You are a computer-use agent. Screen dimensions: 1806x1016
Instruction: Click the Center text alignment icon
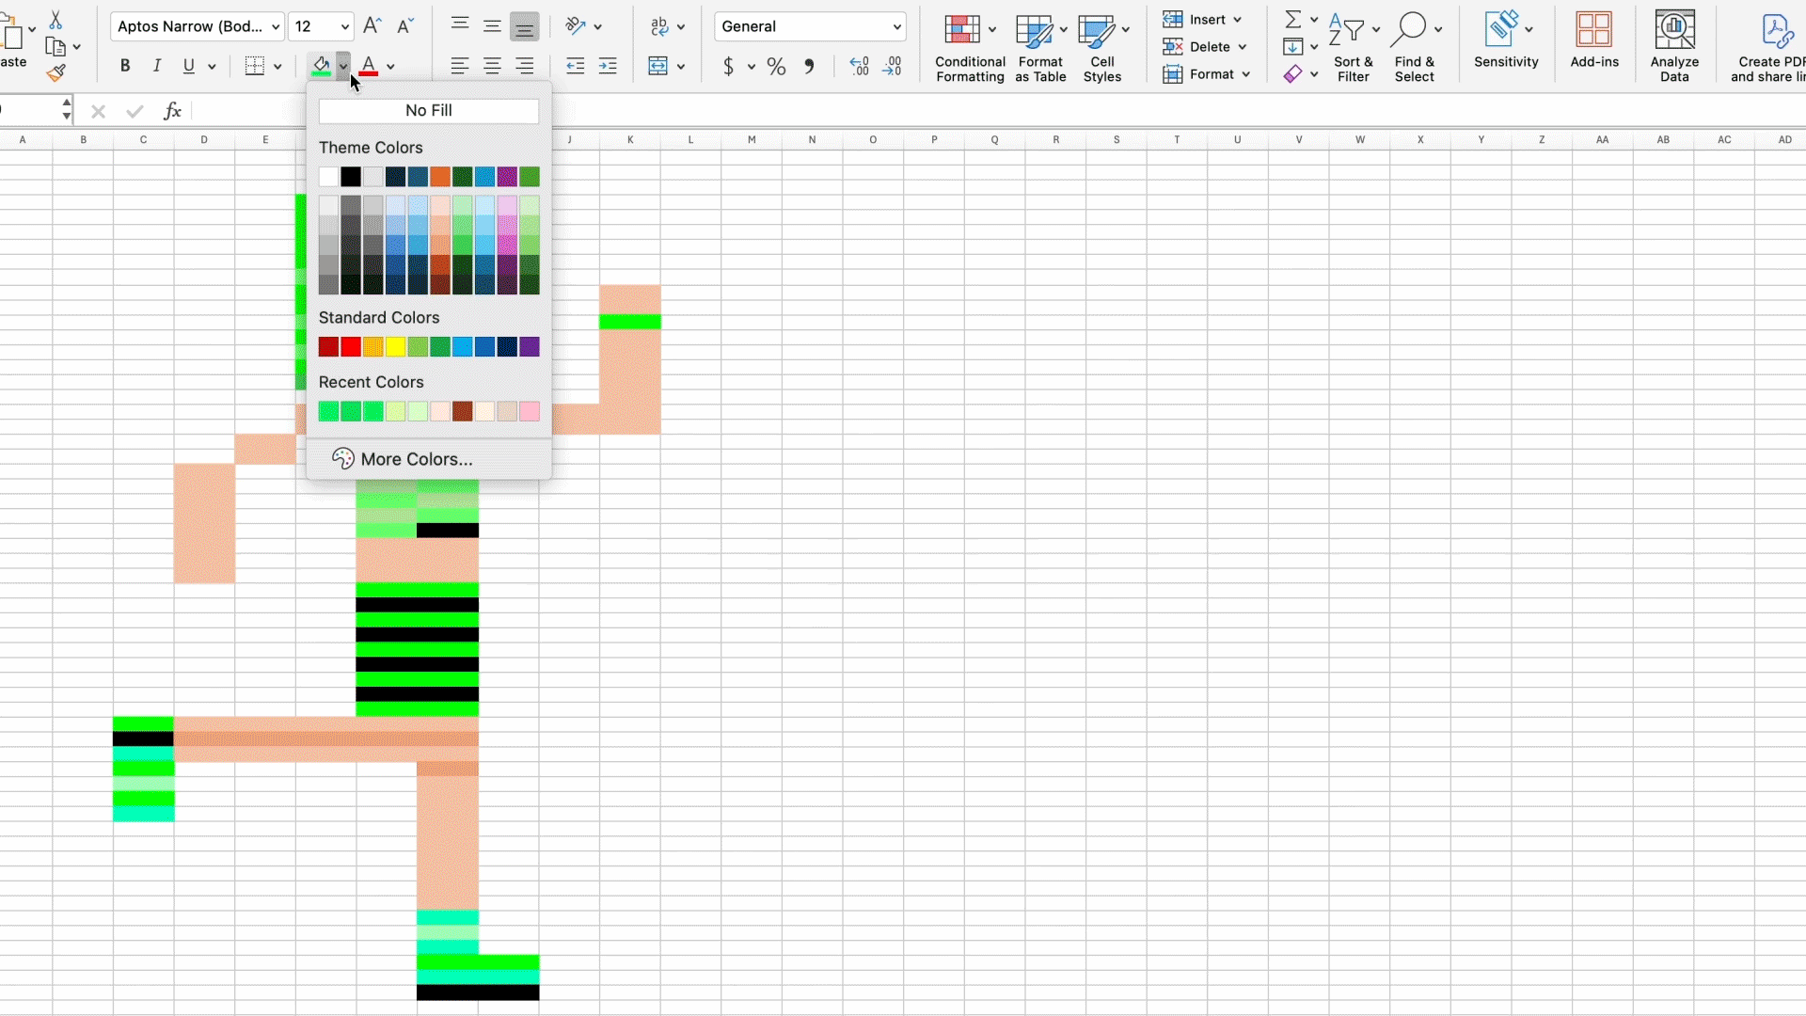pos(492,66)
